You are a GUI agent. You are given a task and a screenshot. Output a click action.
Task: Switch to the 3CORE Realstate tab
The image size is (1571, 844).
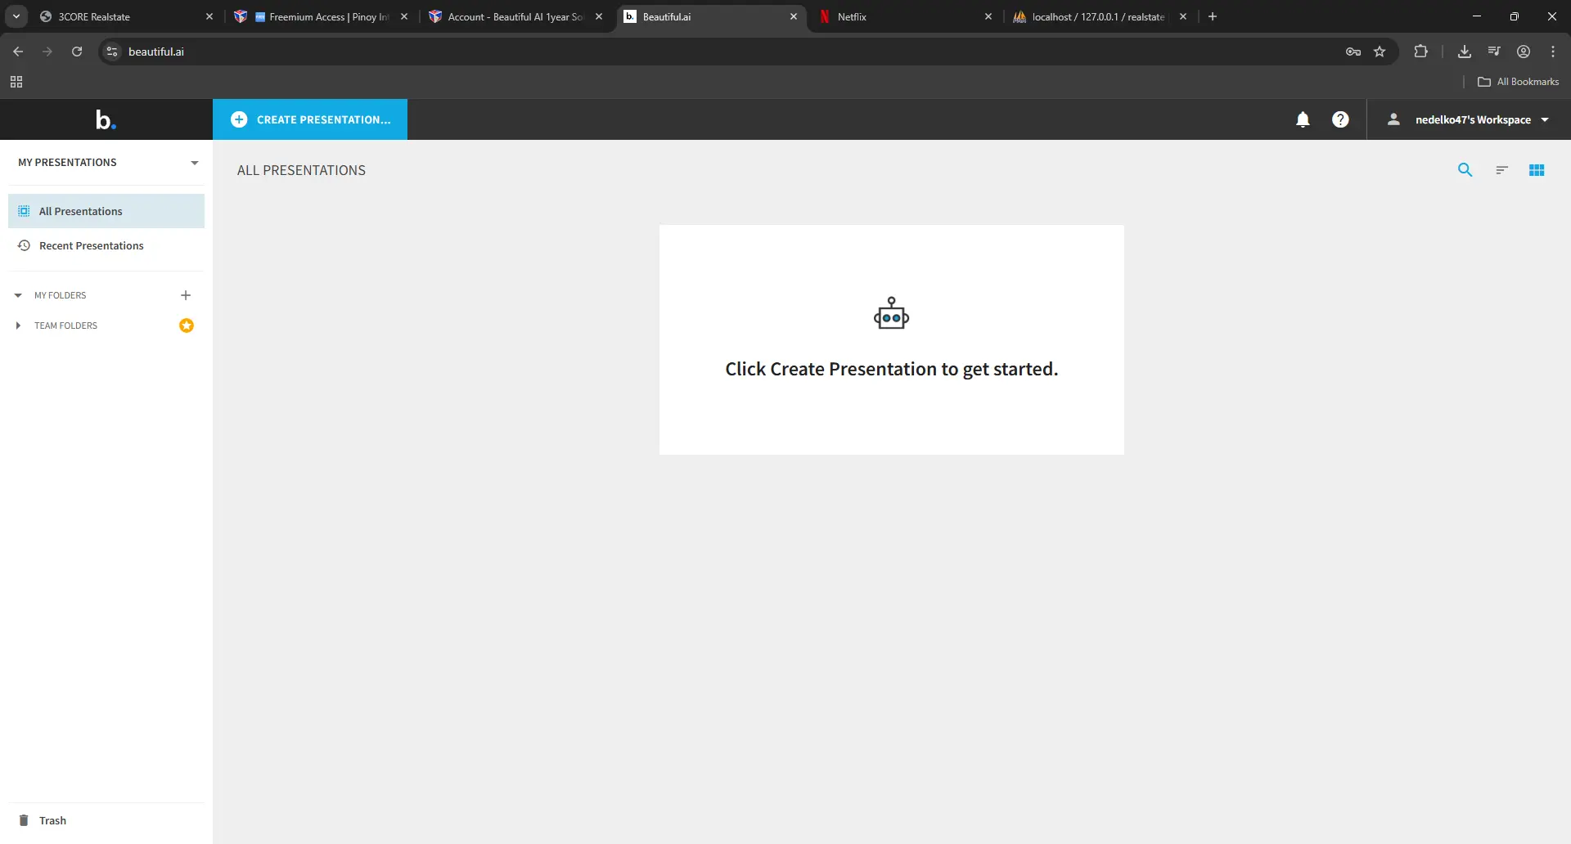click(126, 16)
